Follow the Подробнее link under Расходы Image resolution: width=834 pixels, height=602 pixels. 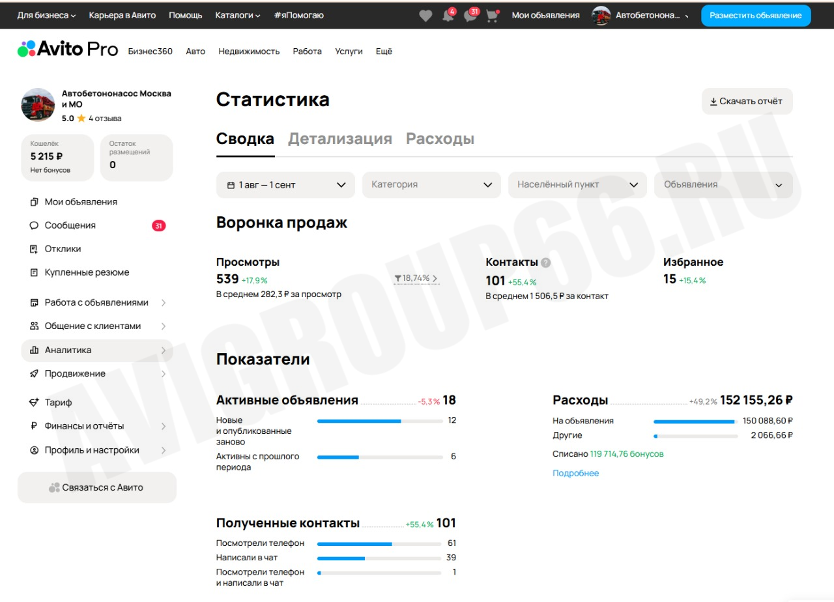click(575, 473)
